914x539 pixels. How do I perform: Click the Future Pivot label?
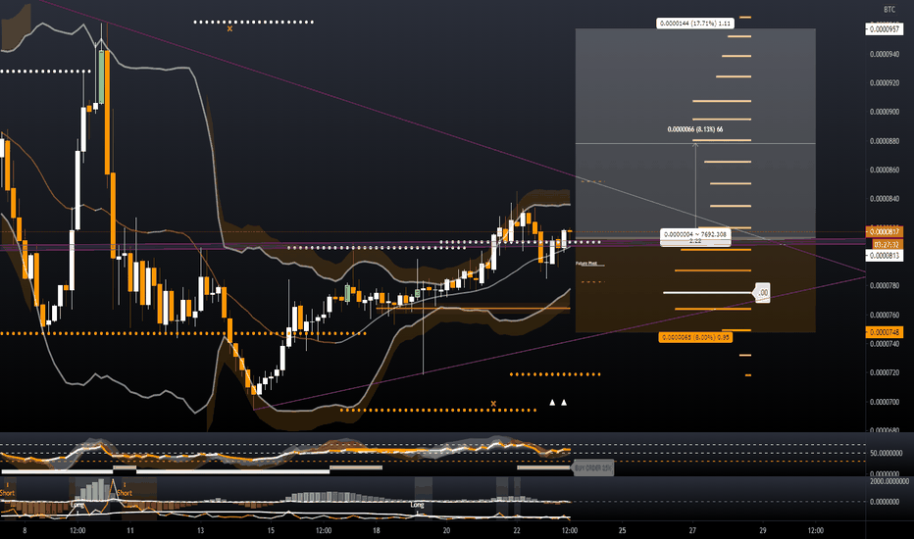point(586,264)
